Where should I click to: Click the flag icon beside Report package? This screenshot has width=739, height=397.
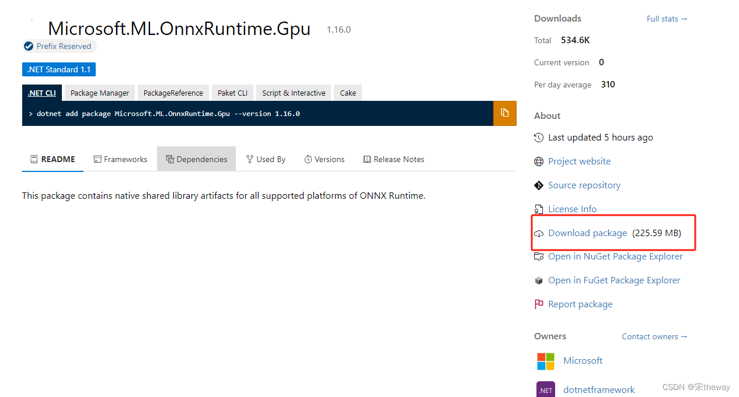539,304
